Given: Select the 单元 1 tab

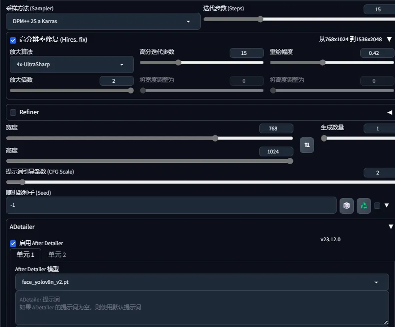Looking at the screenshot, I should pyautogui.click(x=26, y=254).
